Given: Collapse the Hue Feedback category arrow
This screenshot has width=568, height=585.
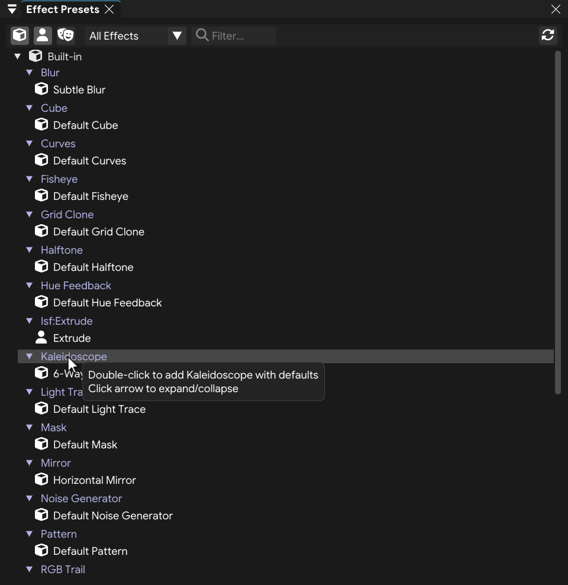Looking at the screenshot, I should (x=30, y=286).
